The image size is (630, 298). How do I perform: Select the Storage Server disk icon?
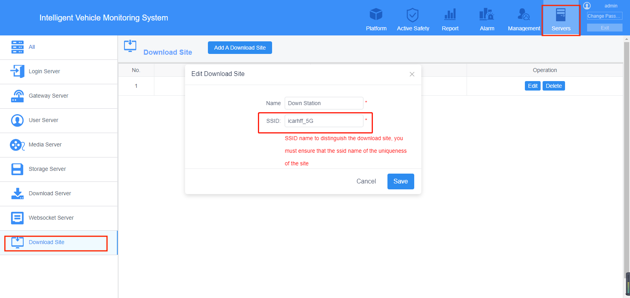pyautogui.click(x=17, y=169)
